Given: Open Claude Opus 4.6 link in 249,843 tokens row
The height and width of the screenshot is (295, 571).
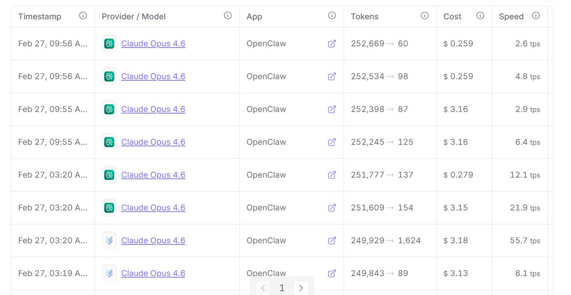Looking at the screenshot, I should [x=153, y=274].
